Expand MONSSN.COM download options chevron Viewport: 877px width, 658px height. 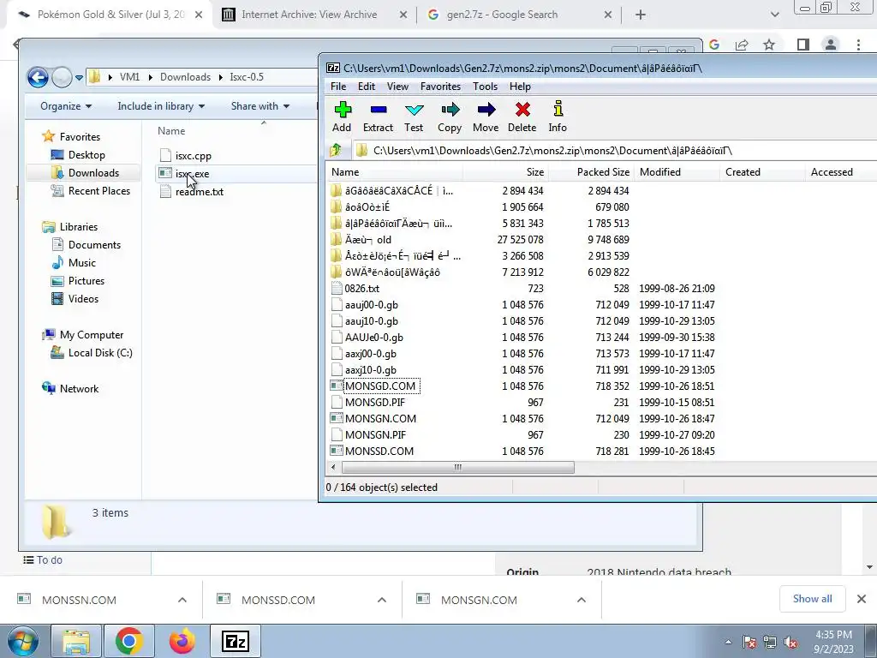[x=182, y=600]
